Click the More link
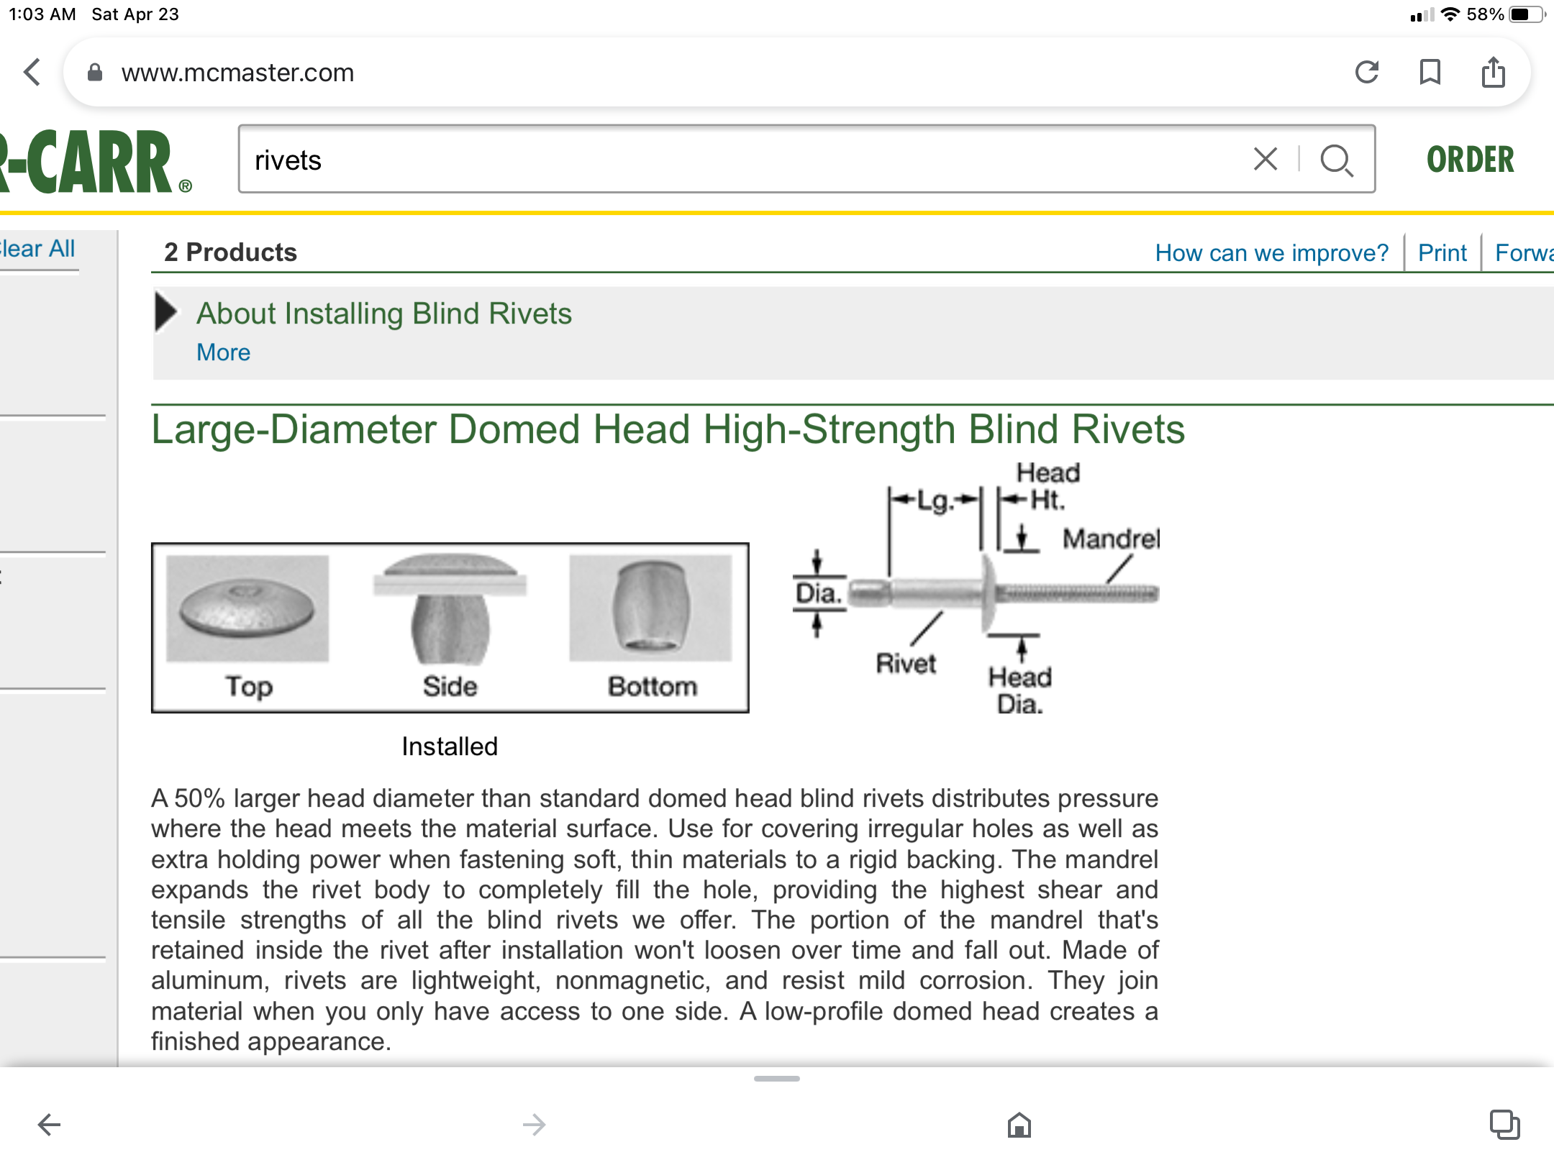 coord(223,352)
